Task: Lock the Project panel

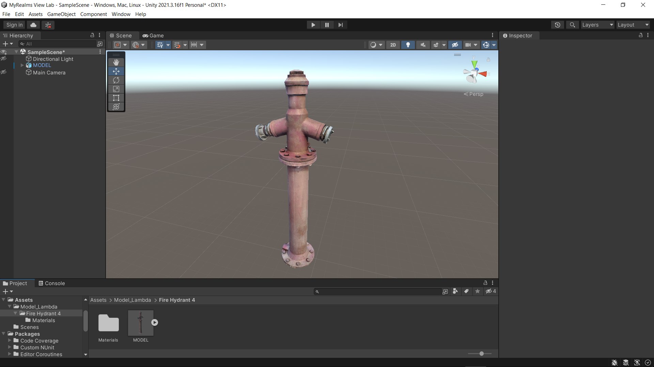Action: [x=485, y=283]
